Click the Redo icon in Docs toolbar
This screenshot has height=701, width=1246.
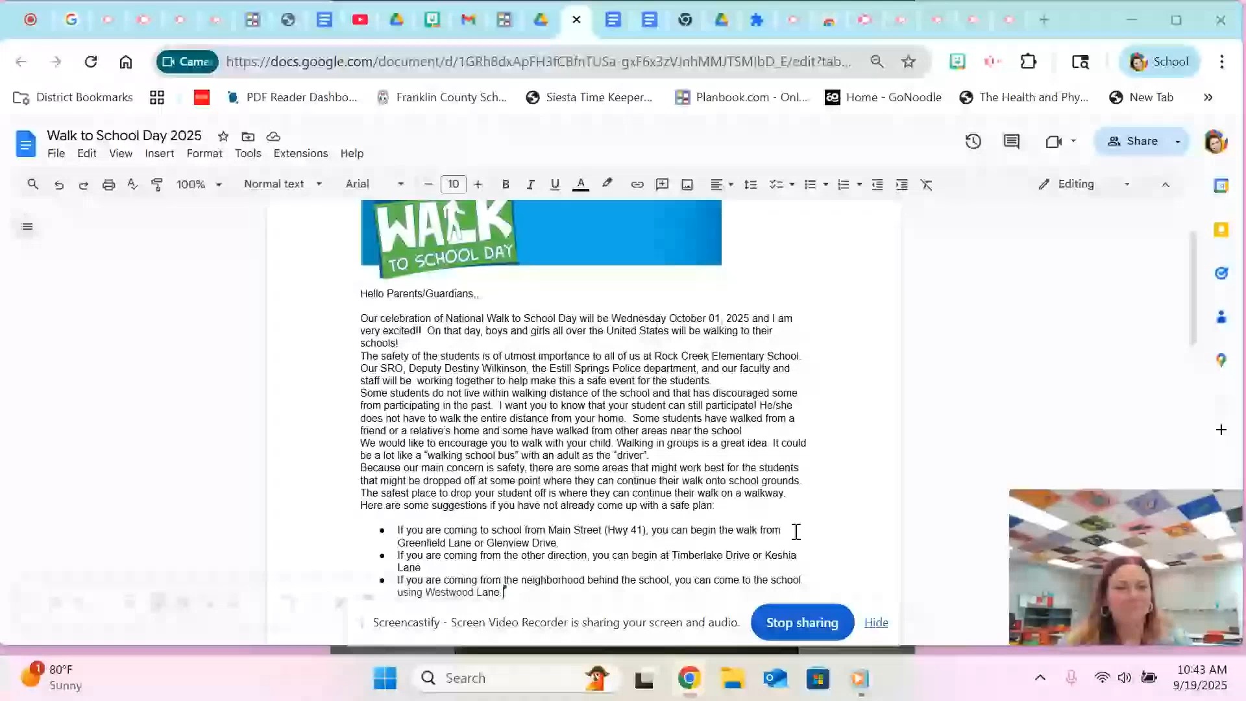(x=83, y=185)
